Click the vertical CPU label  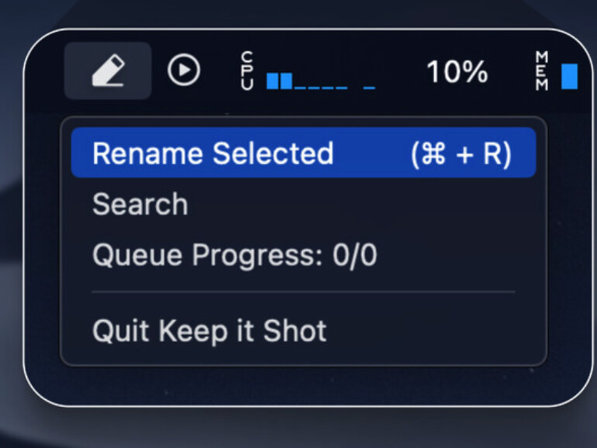[x=247, y=71]
